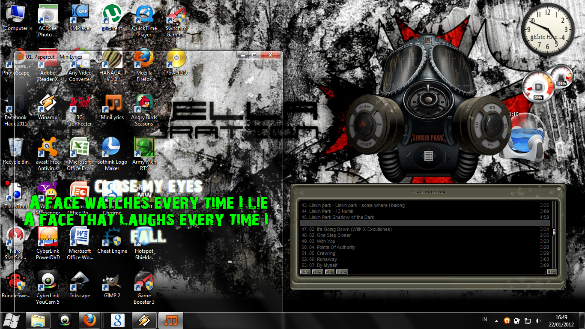Screen dimensions: 585x329
Task: Open the MiniLyrics desktop shortcut
Action: pyautogui.click(x=112, y=108)
